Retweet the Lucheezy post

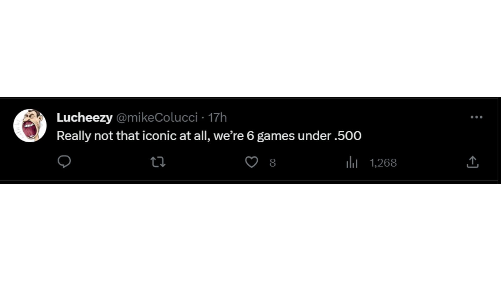(x=158, y=162)
